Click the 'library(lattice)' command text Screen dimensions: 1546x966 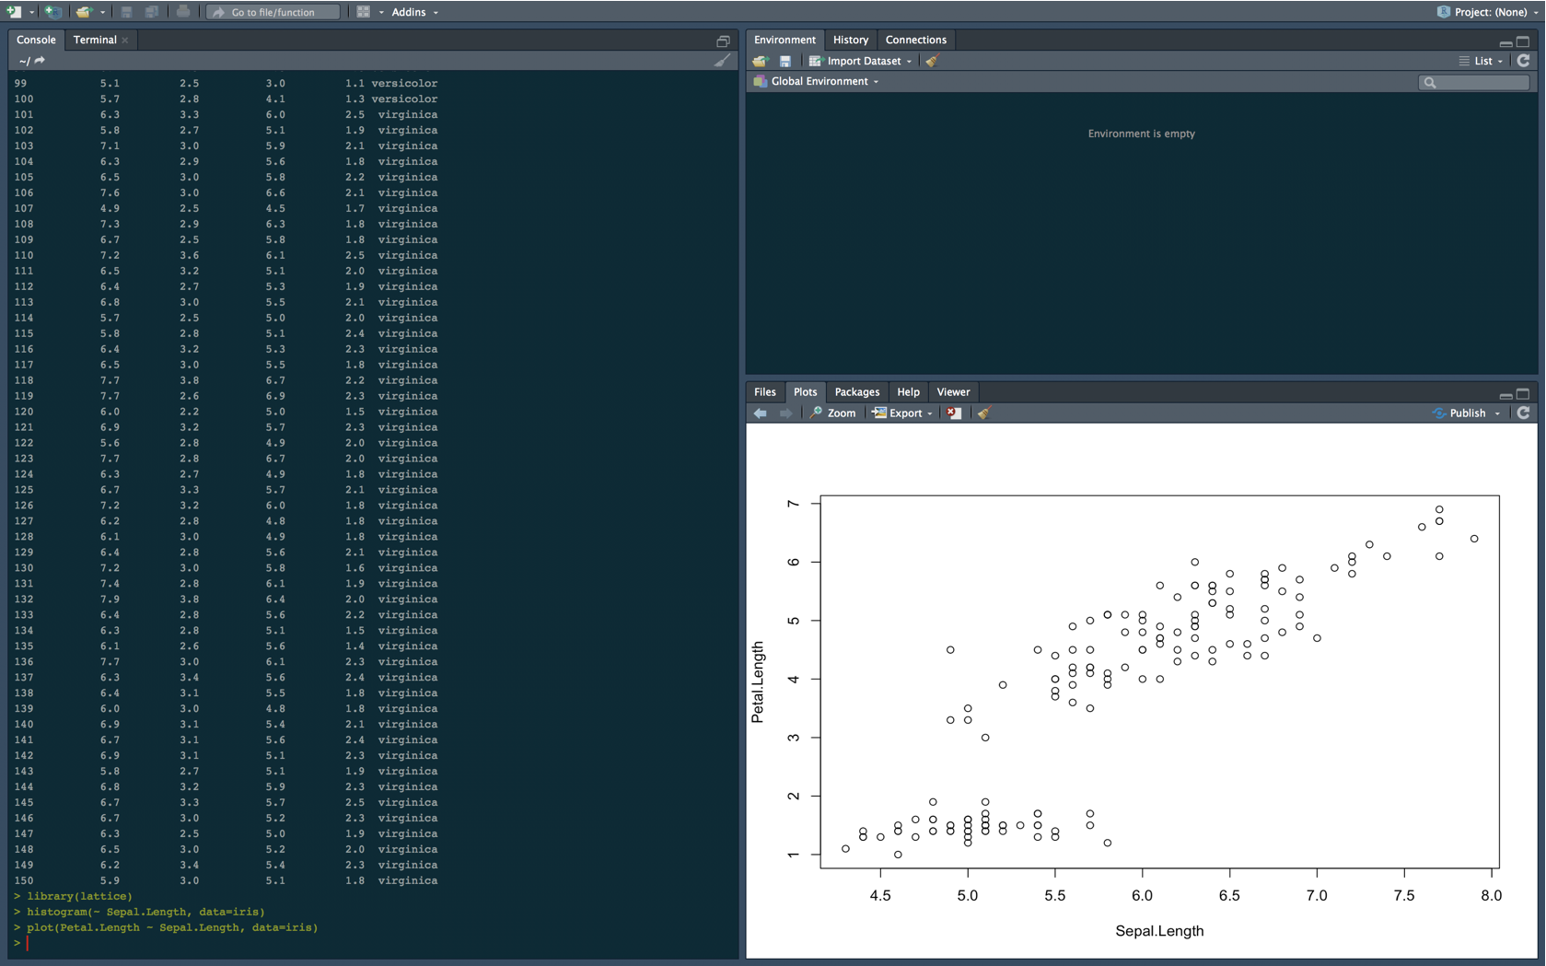pos(79,896)
